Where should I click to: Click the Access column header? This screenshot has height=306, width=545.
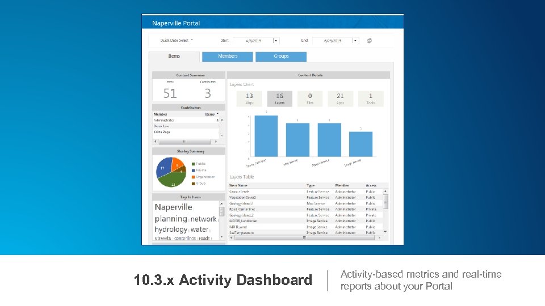coord(371,186)
